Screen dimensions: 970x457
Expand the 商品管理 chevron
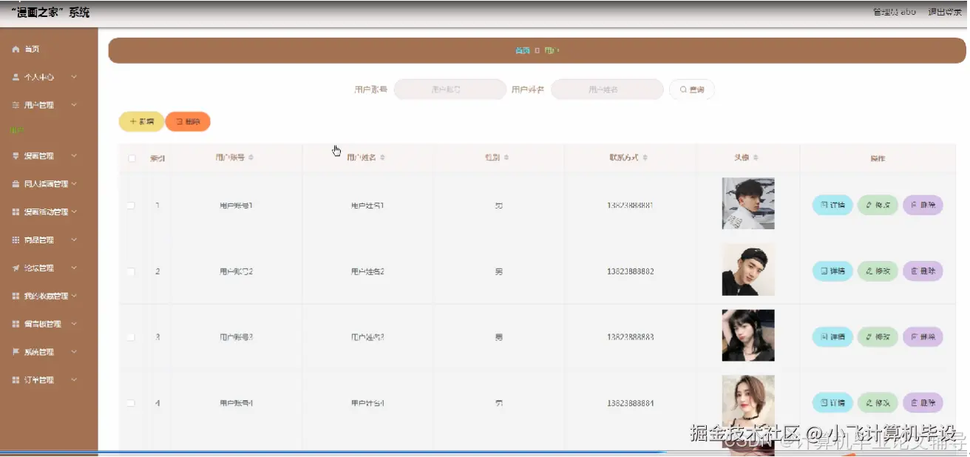tap(74, 240)
